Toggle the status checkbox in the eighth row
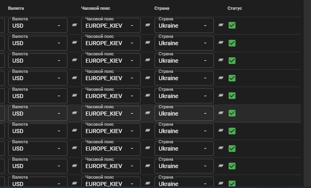The height and width of the screenshot is (188, 311). coord(232,148)
